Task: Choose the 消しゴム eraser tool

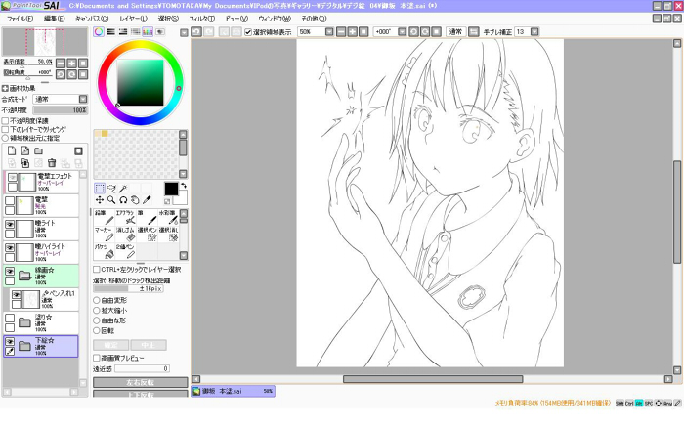Action: [126, 234]
